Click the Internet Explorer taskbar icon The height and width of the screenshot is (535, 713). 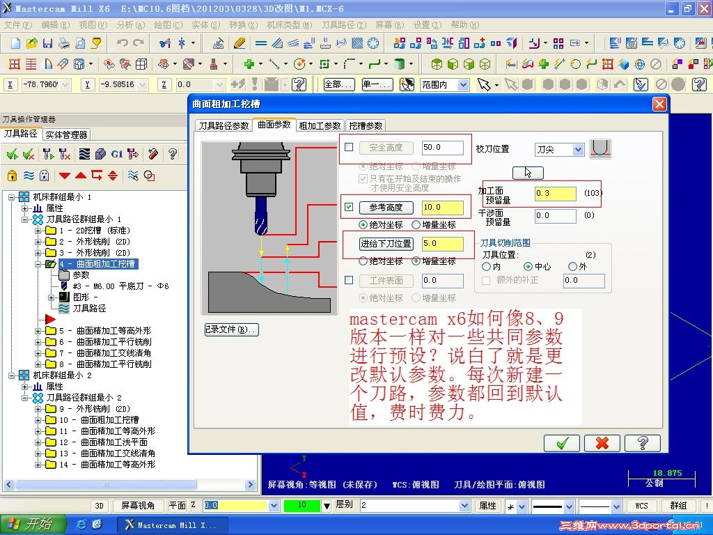tap(81, 525)
